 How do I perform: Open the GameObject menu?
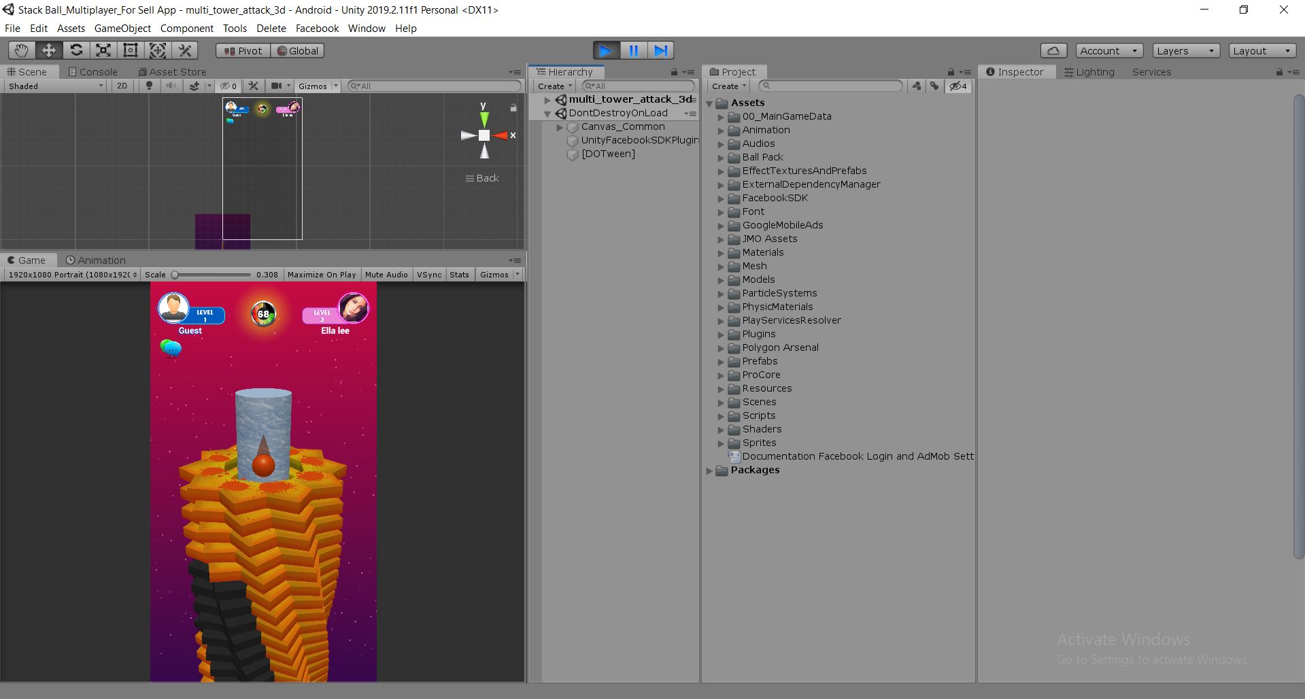122,29
